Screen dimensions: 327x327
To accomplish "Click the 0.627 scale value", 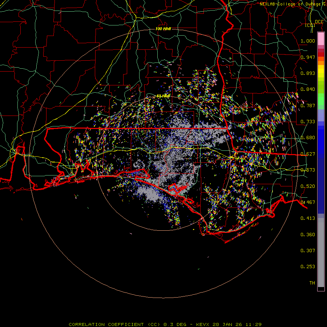I will pyautogui.click(x=308, y=154).
